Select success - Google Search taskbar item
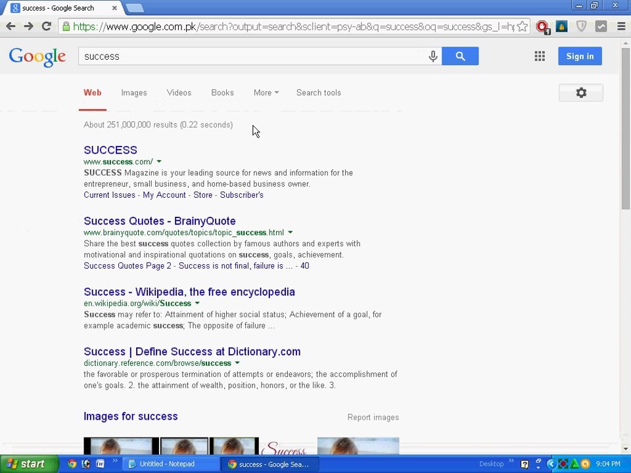 270,464
